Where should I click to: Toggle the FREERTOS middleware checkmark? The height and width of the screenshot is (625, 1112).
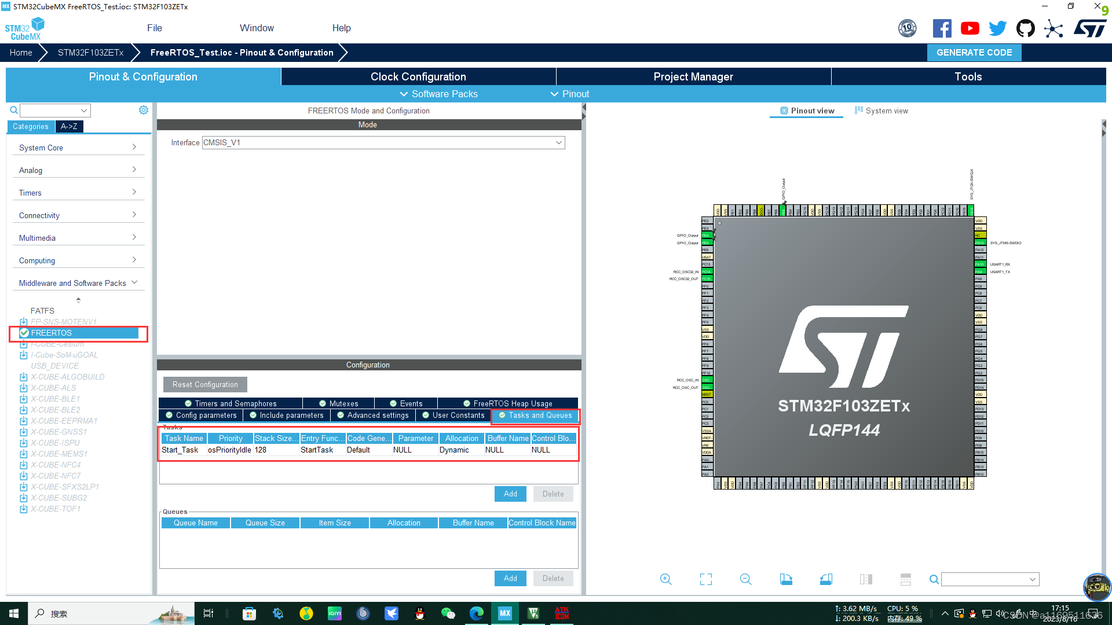(24, 333)
